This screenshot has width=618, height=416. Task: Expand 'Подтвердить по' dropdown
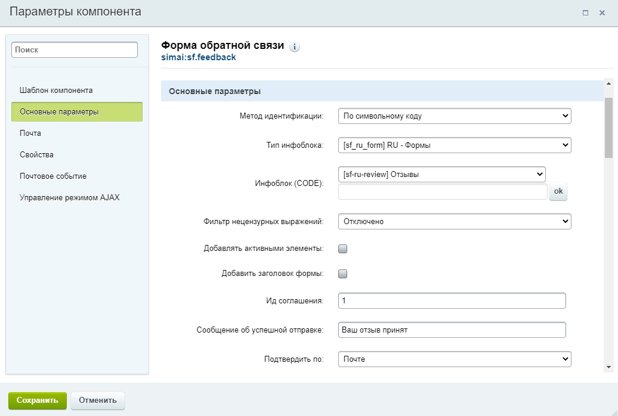(x=454, y=359)
